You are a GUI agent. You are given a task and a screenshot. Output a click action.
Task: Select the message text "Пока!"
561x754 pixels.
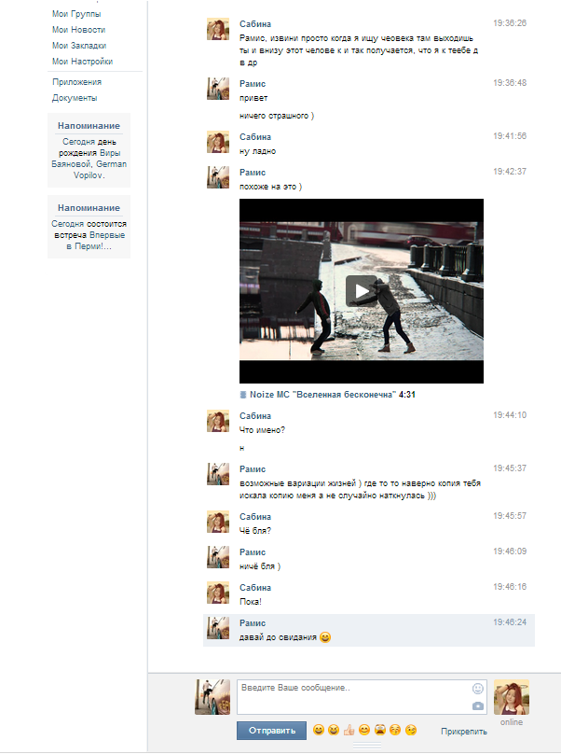pos(251,602)
